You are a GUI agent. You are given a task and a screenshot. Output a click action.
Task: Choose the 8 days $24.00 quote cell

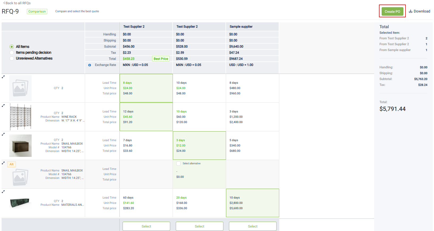pyautogui.click(x=146, y=88)
